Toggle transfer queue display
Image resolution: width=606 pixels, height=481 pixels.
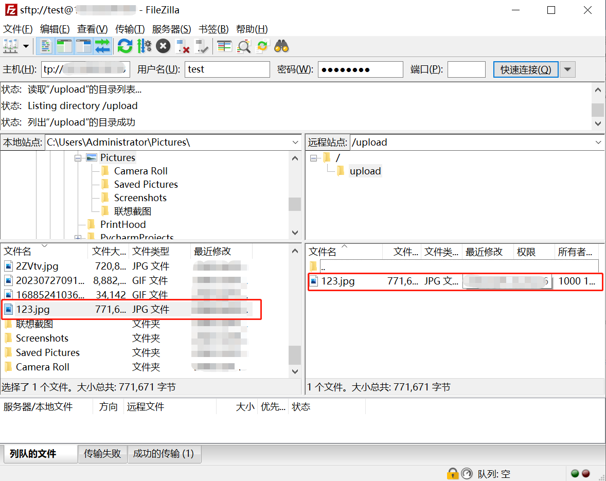tap(102, 46)
